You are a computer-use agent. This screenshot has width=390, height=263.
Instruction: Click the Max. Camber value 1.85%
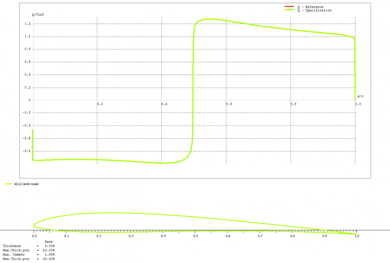(x=49, y=254)
